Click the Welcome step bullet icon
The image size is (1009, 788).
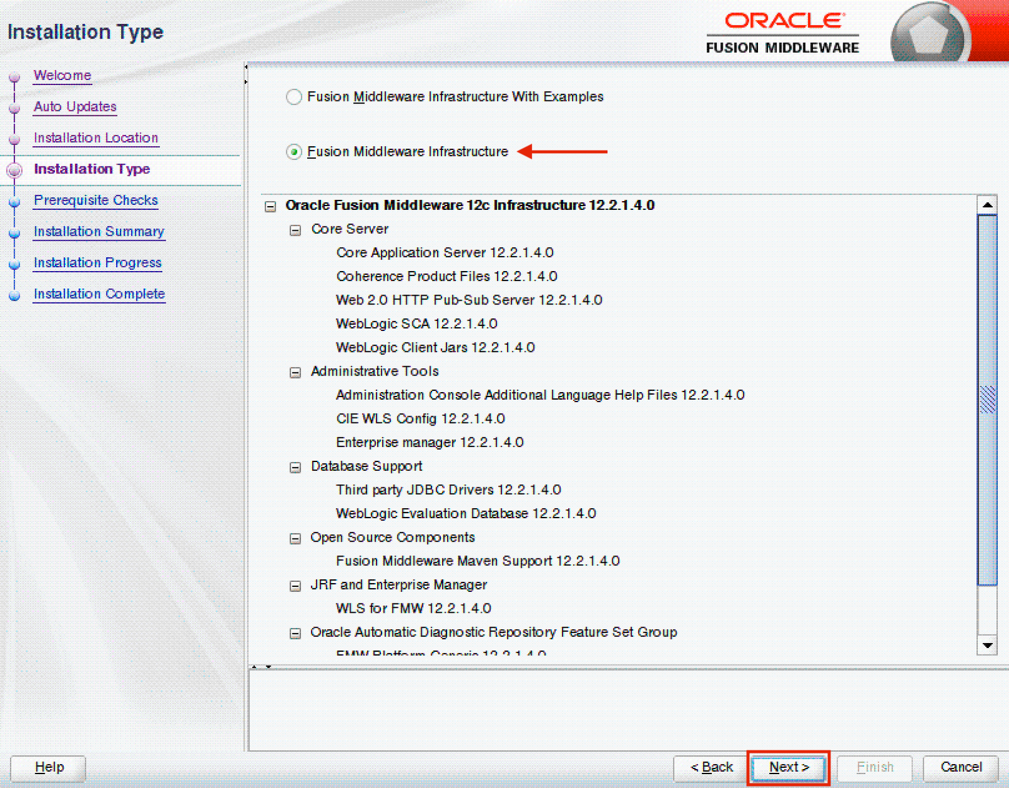coord(15,77)
